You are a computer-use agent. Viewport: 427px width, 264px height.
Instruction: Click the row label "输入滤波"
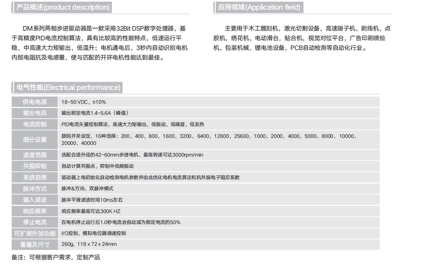35,200
